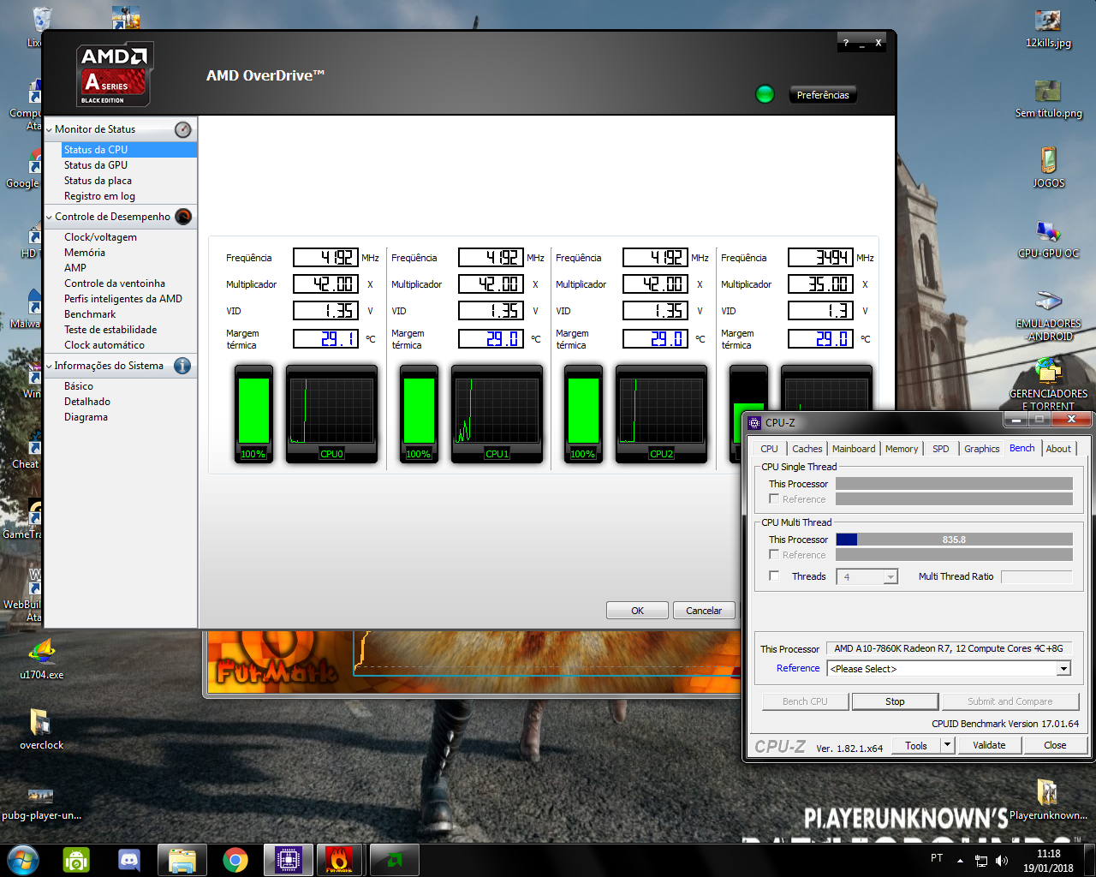Click the AMD A-Series logo
The width and height of the screenshot is (1096, 877).
click(x=115, y=75)
